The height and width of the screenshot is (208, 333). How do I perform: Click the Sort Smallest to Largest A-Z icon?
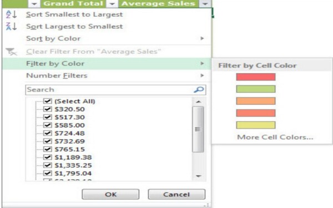[11, 14]
